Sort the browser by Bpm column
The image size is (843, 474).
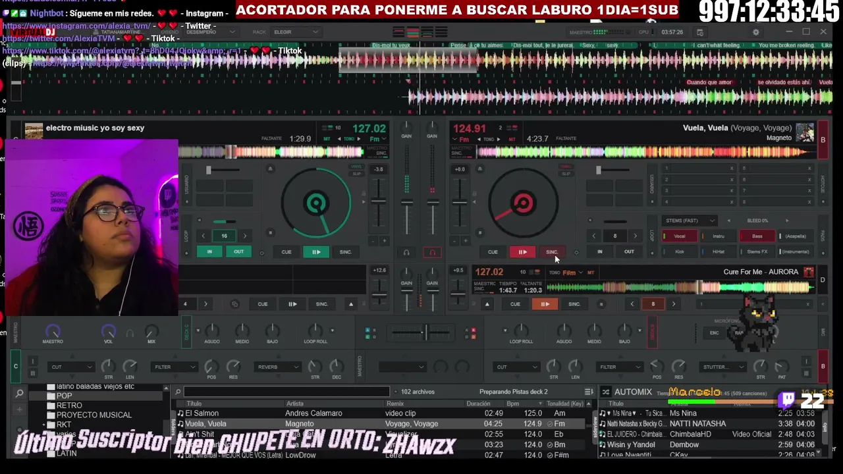pyautogui.click(x=513, y=404)
